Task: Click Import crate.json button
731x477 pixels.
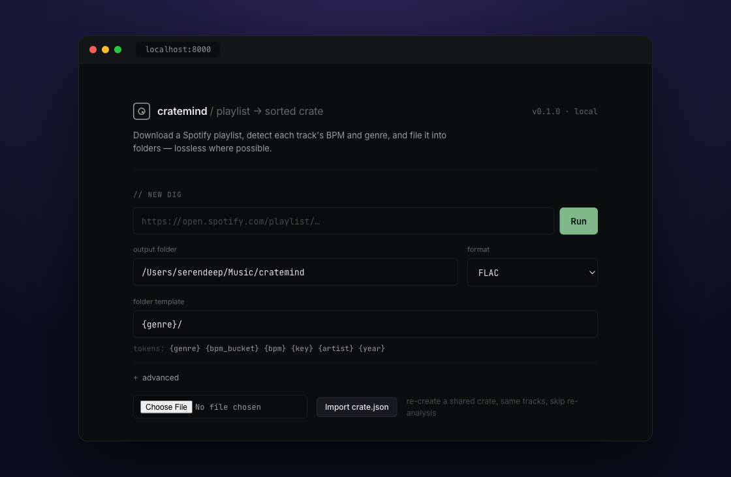Action: [x=356, y=407]
